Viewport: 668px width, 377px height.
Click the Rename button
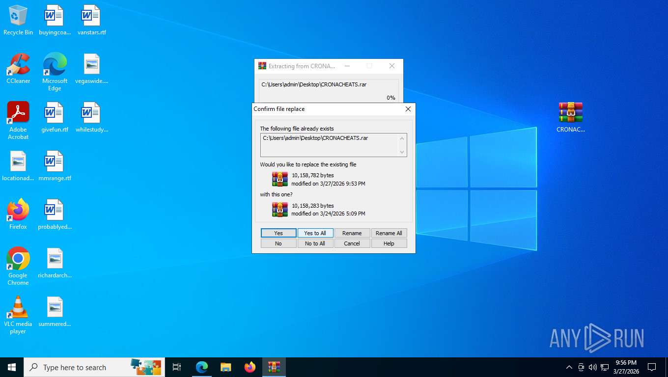(x=352, y=233)
